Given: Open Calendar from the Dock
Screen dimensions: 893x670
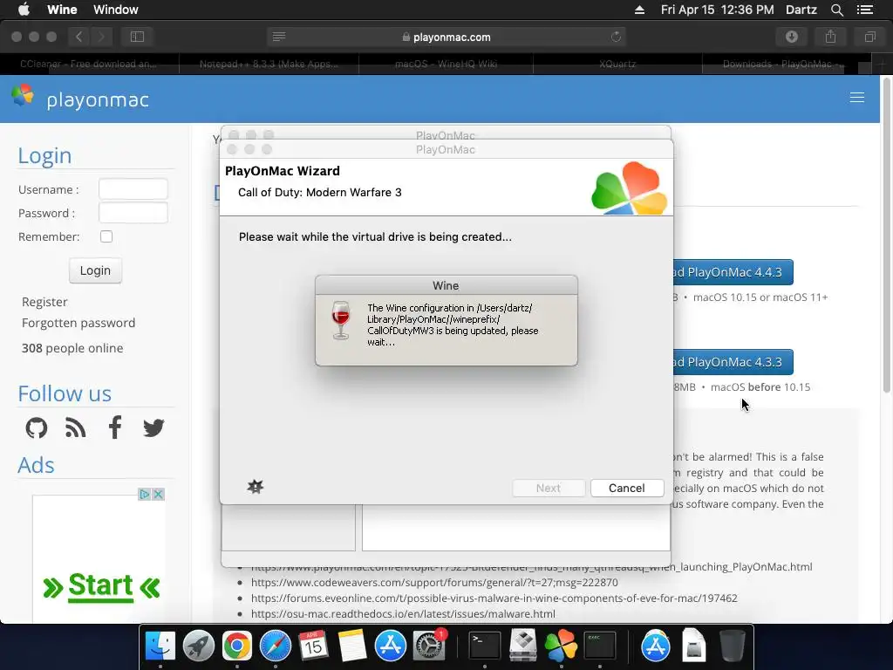Looking at the screenshot, I should [313, 646].
